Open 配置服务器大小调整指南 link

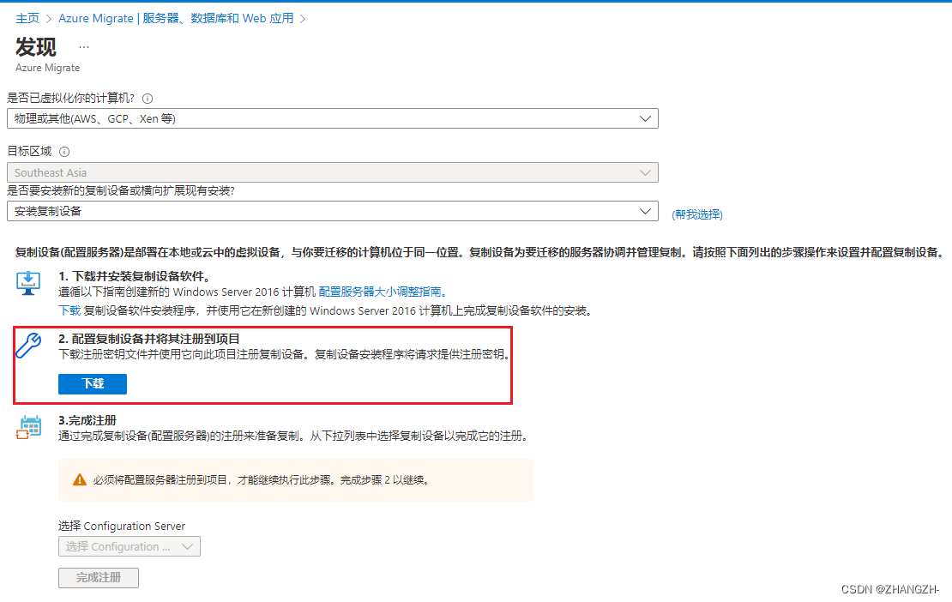(x=383, y=292)
